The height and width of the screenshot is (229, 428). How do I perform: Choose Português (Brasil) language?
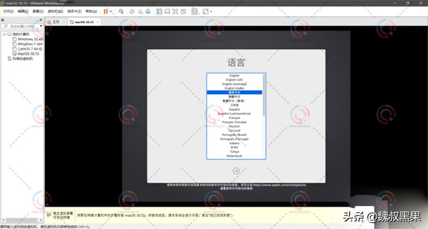pyautogui.click(x=234, y=135)
